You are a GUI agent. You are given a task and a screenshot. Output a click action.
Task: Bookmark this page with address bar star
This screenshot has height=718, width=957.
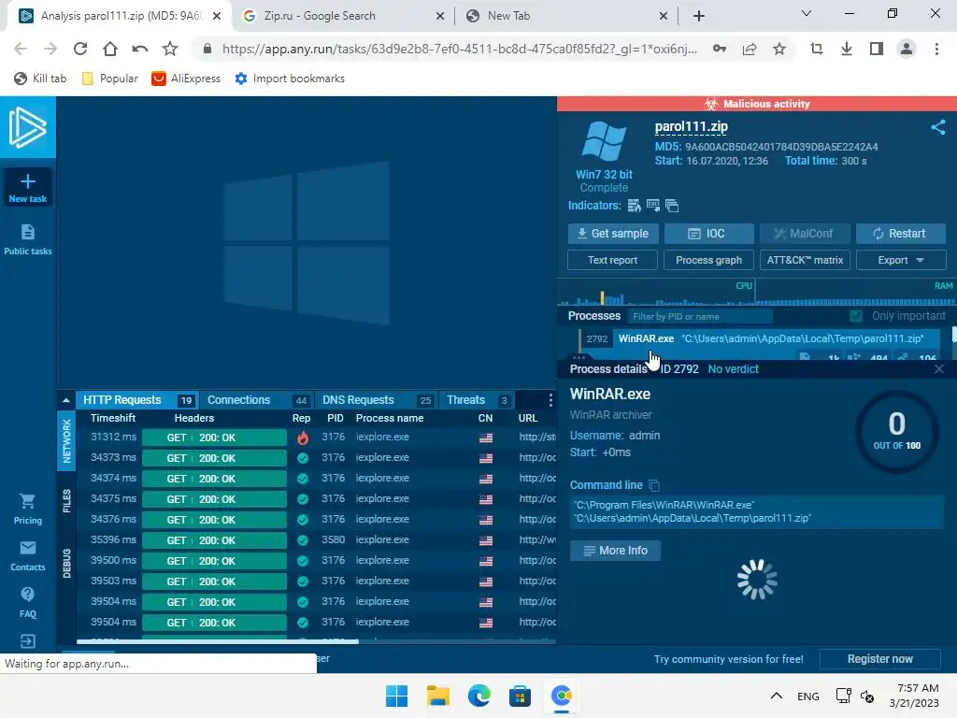pos(779,49)
